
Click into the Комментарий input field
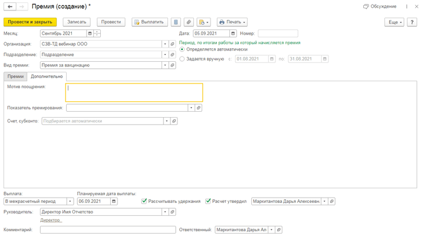tap(107, 230)
